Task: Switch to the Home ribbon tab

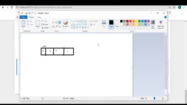Action: [x=31, y=17]
